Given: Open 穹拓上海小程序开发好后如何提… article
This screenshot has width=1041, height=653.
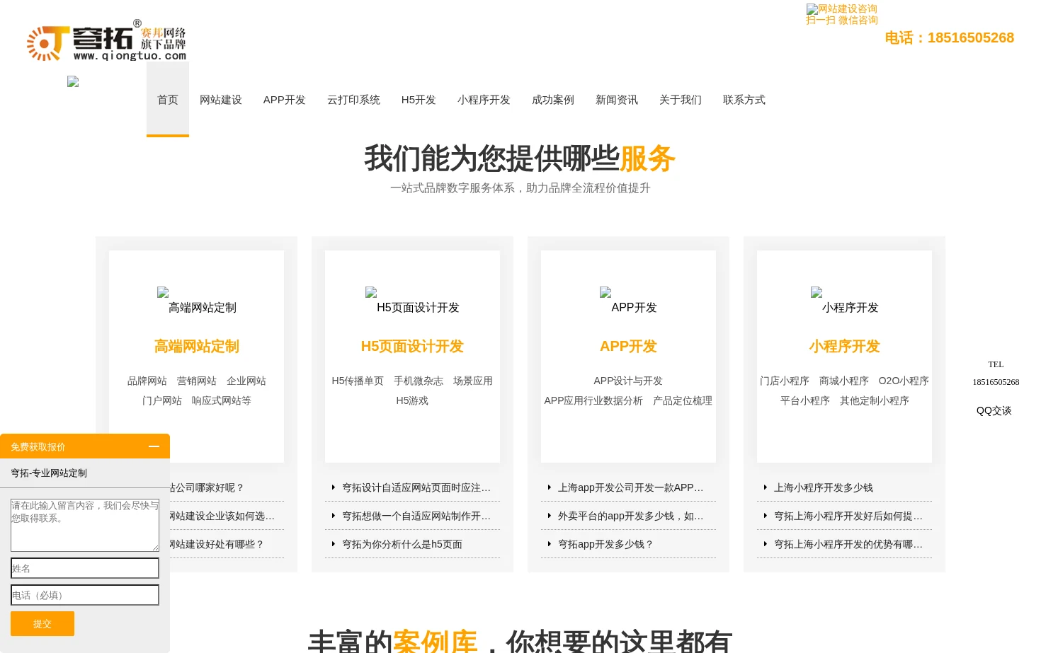Looking at the screenshot, I should 848,516.
